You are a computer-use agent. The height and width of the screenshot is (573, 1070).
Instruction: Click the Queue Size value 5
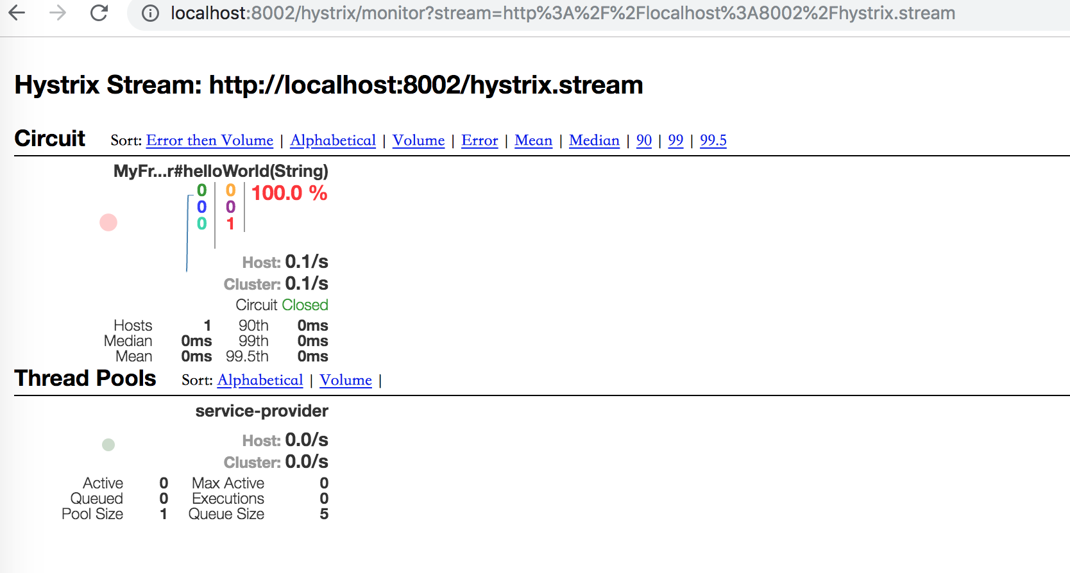324,514
